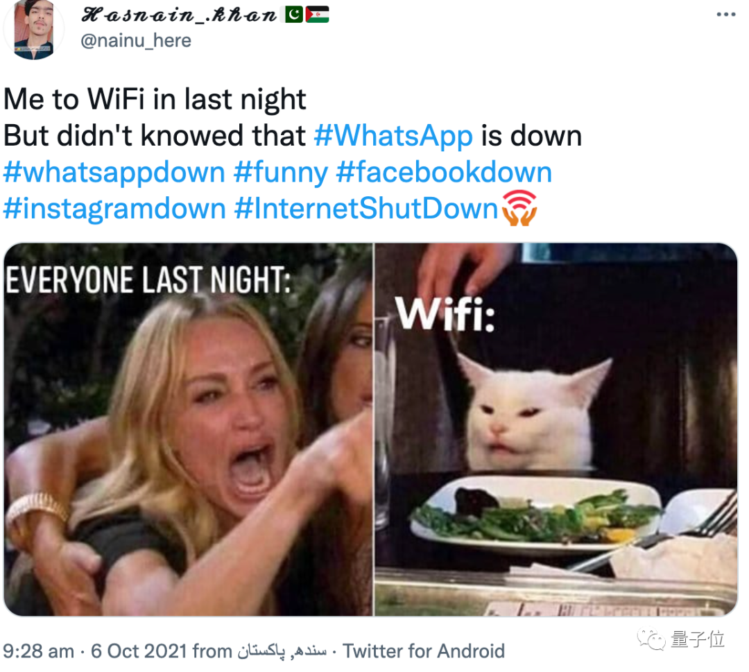The image size is (749, 672).
Task: Open the #instagramdown hashtag
Action: pos(114,209)
